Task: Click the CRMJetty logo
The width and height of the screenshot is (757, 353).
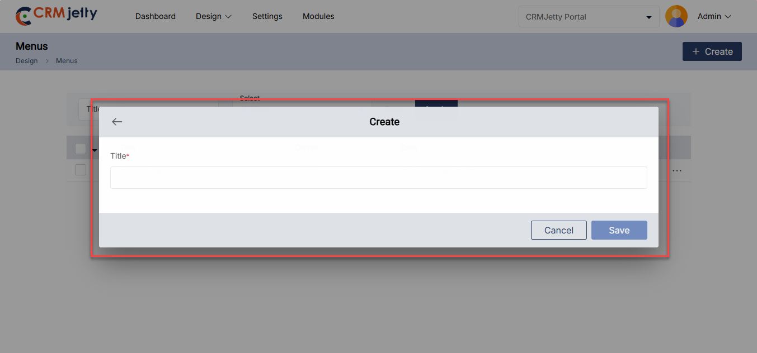Action: pyautogui.click(x=56, y=16)
